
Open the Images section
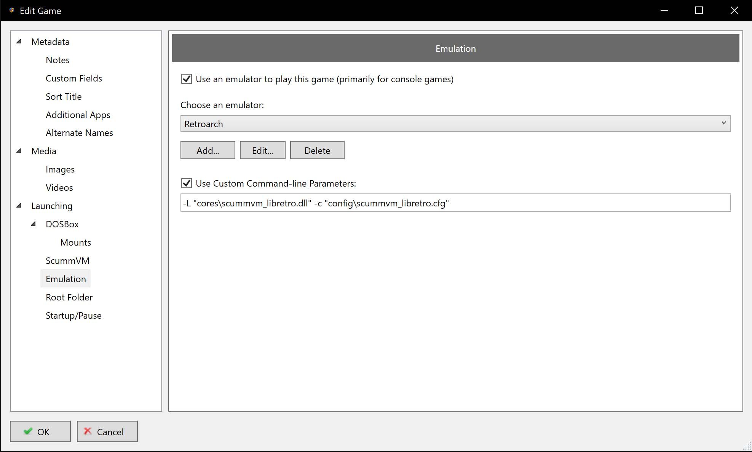click(x=60, y=169)
